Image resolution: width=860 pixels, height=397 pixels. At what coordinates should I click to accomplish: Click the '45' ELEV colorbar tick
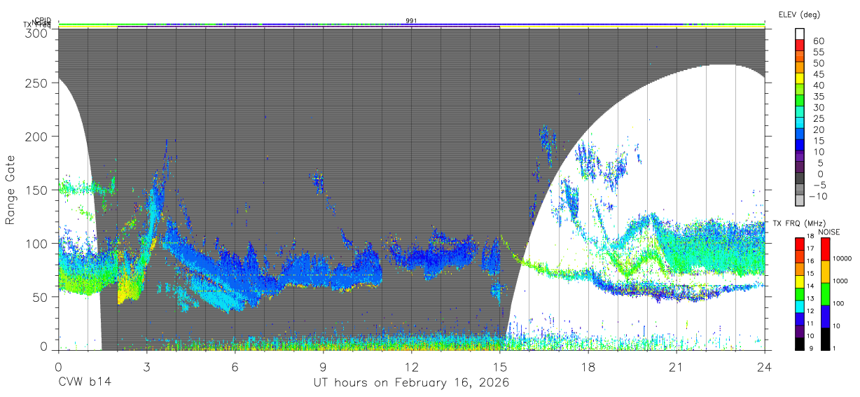pos(818,74)
